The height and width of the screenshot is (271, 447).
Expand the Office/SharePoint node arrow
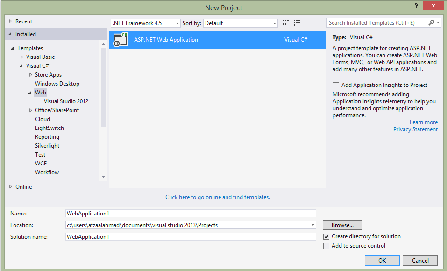30,110
